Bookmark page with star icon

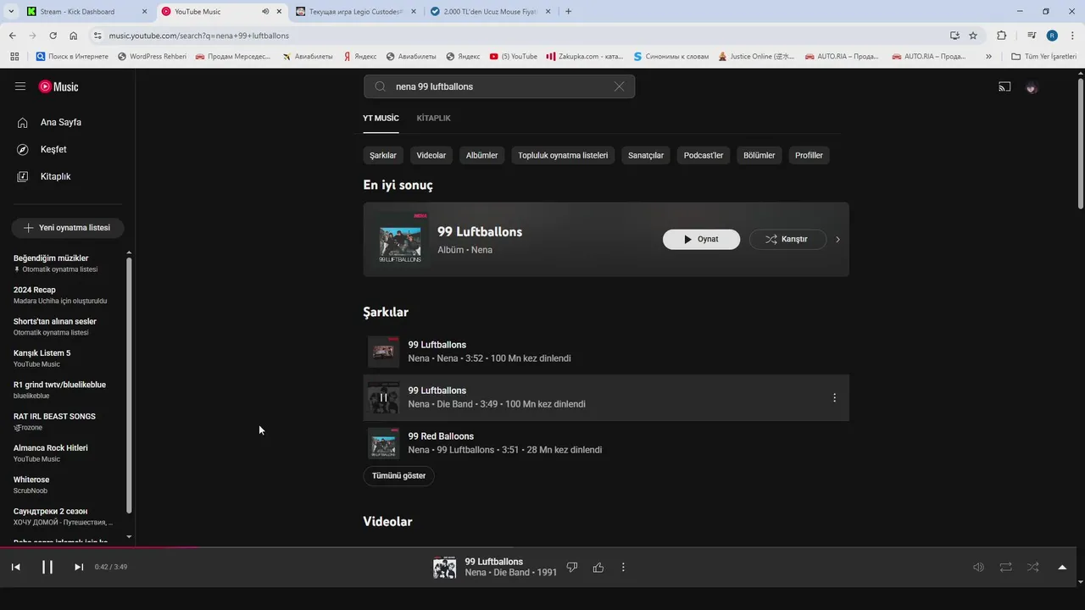[973, 36]
